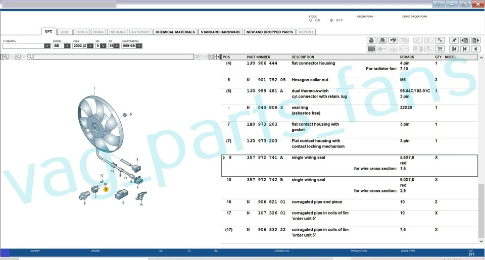Click the PART NUMBER column header
Image resolution: width=485 pixels, height=260 pixels.
[258, 57]
